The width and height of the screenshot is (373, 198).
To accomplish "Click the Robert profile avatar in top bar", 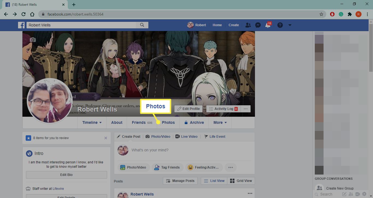I will click(190, 25).
